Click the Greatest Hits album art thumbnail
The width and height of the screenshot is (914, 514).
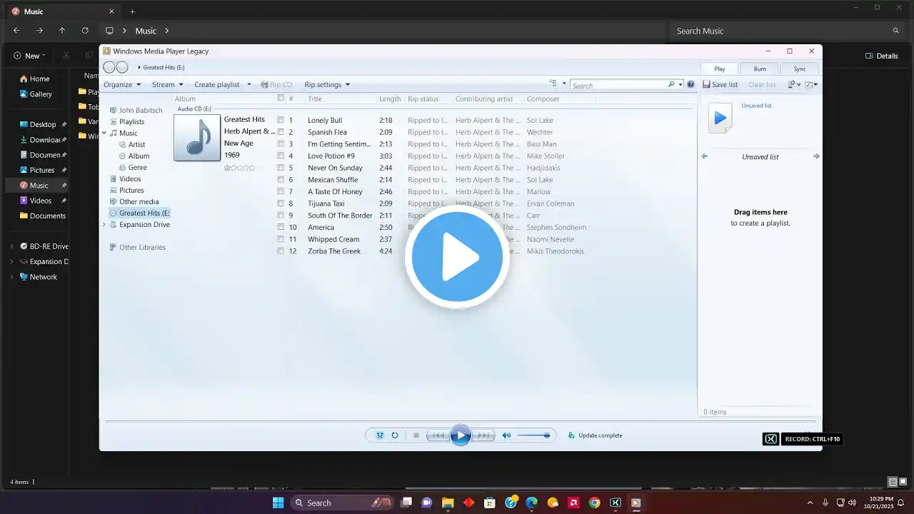pos(197,138)
